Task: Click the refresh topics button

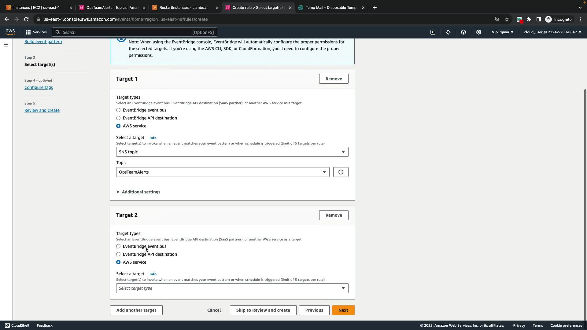Action: pyautogui.click(x=341, y=172)
